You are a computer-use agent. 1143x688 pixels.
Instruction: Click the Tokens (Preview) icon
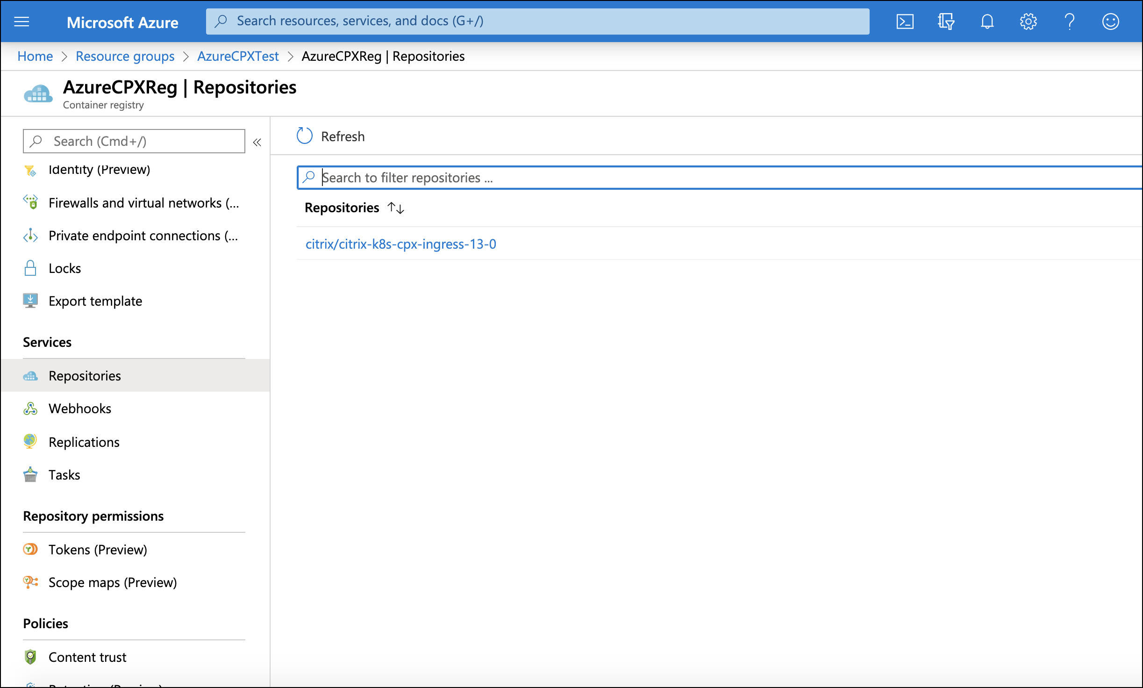(x=30, y=549)
